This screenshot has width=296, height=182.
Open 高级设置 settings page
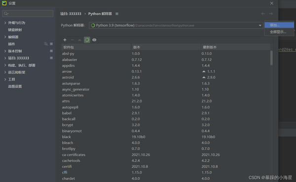coord(15,87)
